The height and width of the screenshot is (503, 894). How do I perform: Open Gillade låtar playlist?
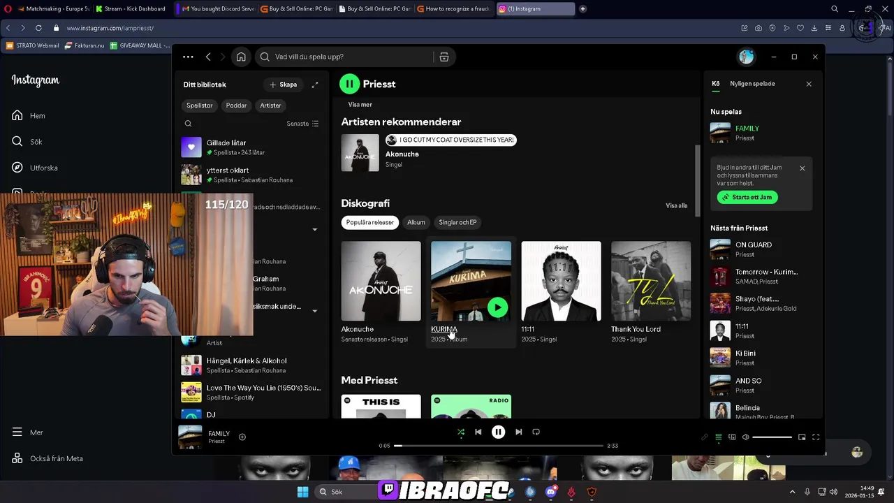pos(251,147)
